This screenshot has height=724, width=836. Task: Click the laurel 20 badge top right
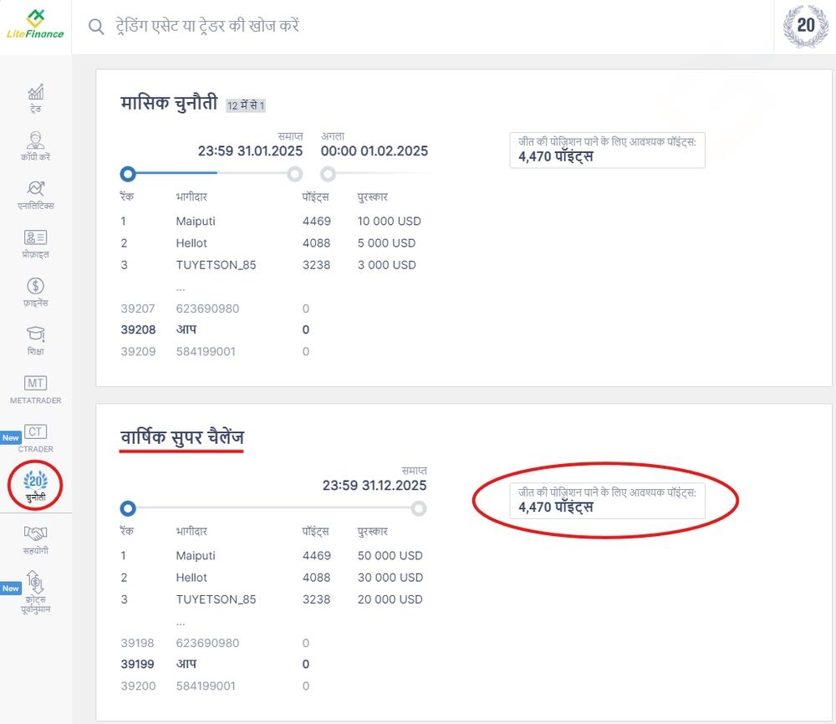(x=806, y=26)
